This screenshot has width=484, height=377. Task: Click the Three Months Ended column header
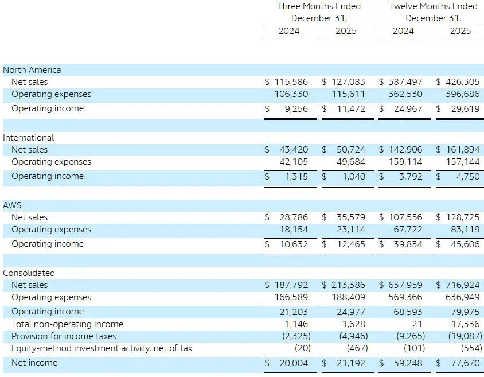(319, 6)
